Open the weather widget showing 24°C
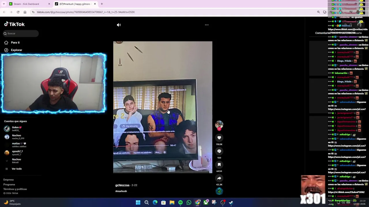 12,202
